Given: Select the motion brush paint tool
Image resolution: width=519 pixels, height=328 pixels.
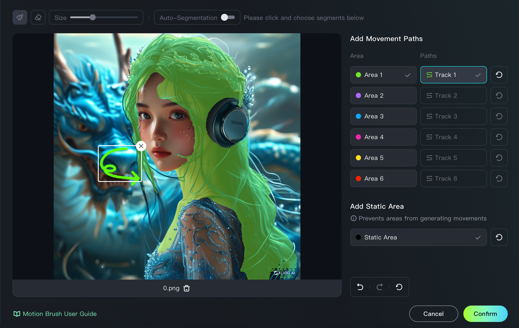Looking at the screenshot, I should click(x=20, y=17).
